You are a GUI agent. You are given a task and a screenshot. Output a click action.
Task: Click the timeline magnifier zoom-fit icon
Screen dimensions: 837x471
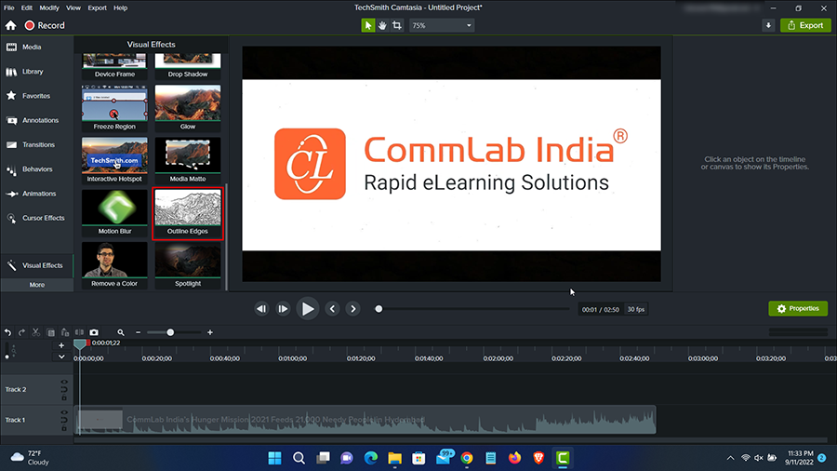click(x=121, y=332)
